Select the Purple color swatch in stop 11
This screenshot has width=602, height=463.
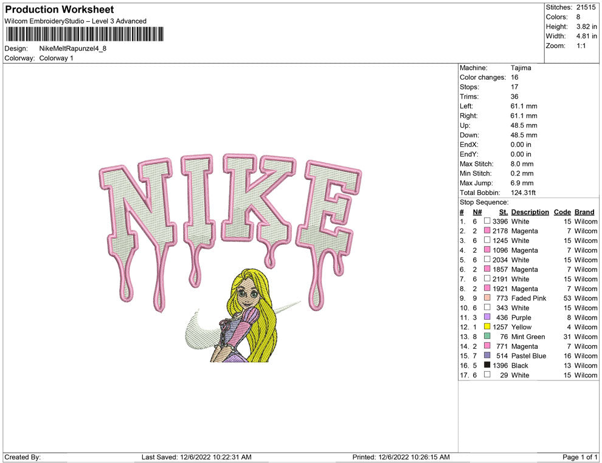tap(487, 317)
